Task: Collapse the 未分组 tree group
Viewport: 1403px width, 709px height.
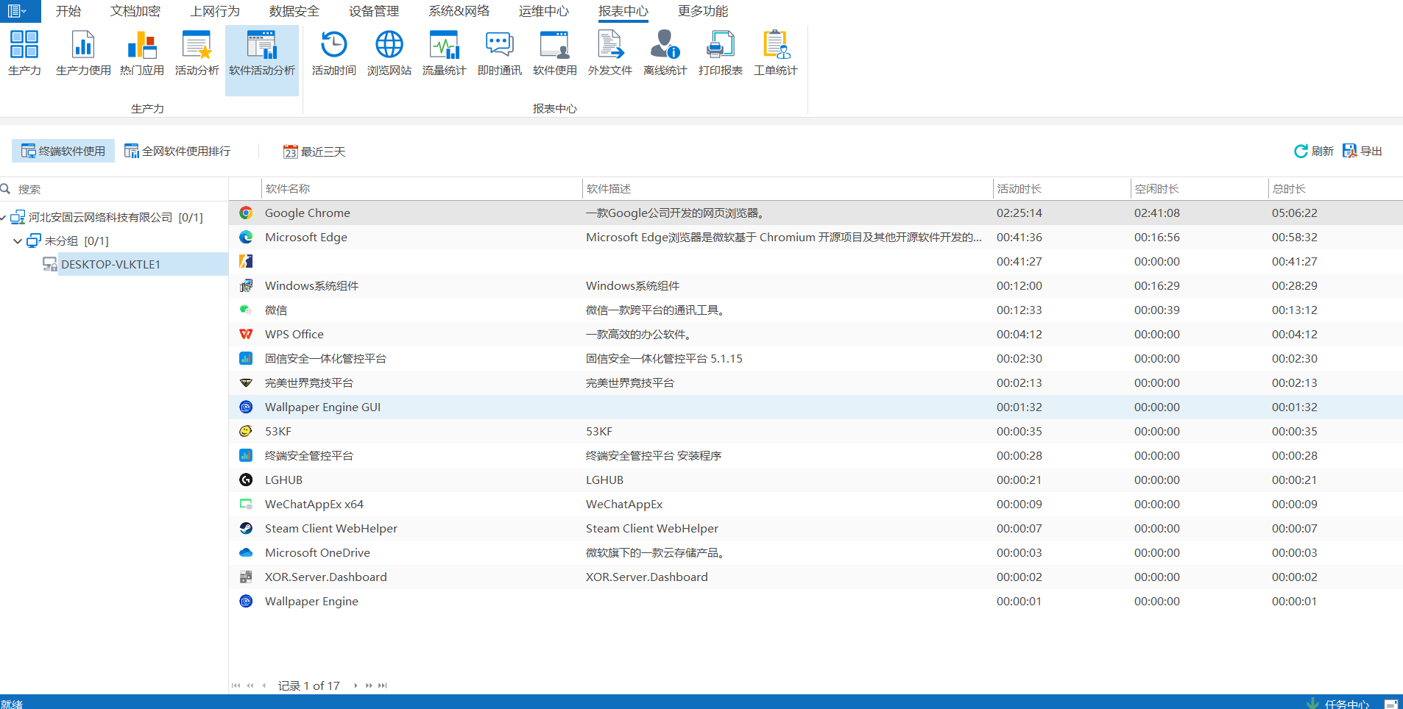Action: tap(18, 241)
